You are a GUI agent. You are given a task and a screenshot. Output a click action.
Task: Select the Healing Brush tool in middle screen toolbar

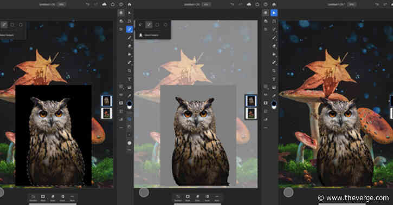click(130, 62)
